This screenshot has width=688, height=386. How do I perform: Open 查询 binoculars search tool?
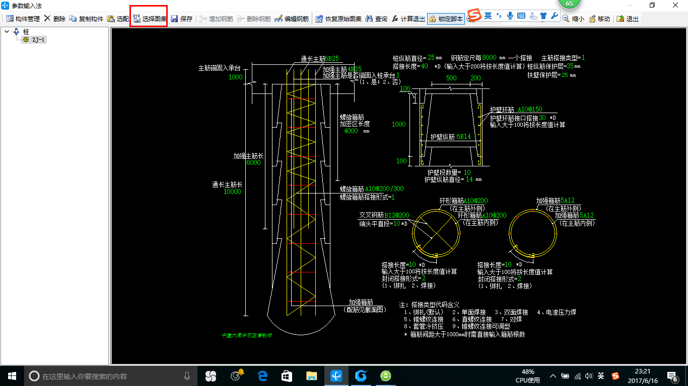coord(376,19)
